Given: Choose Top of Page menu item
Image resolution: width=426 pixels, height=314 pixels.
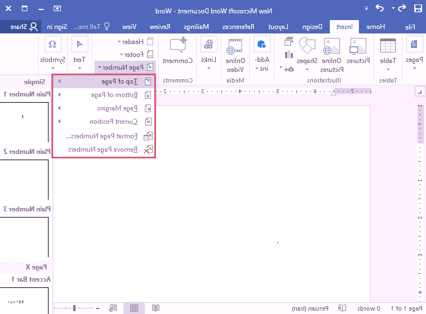Looking at the screenshot, I should (104, 81).
